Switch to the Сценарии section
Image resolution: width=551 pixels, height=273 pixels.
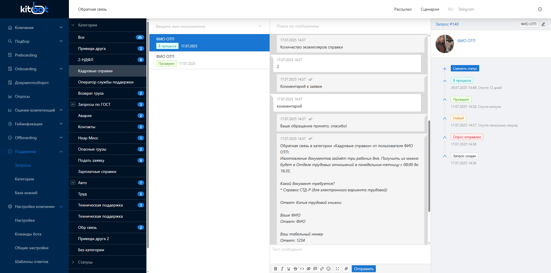[x=430, y=9]
